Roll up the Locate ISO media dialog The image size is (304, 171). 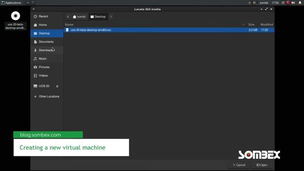click(261, 9)
